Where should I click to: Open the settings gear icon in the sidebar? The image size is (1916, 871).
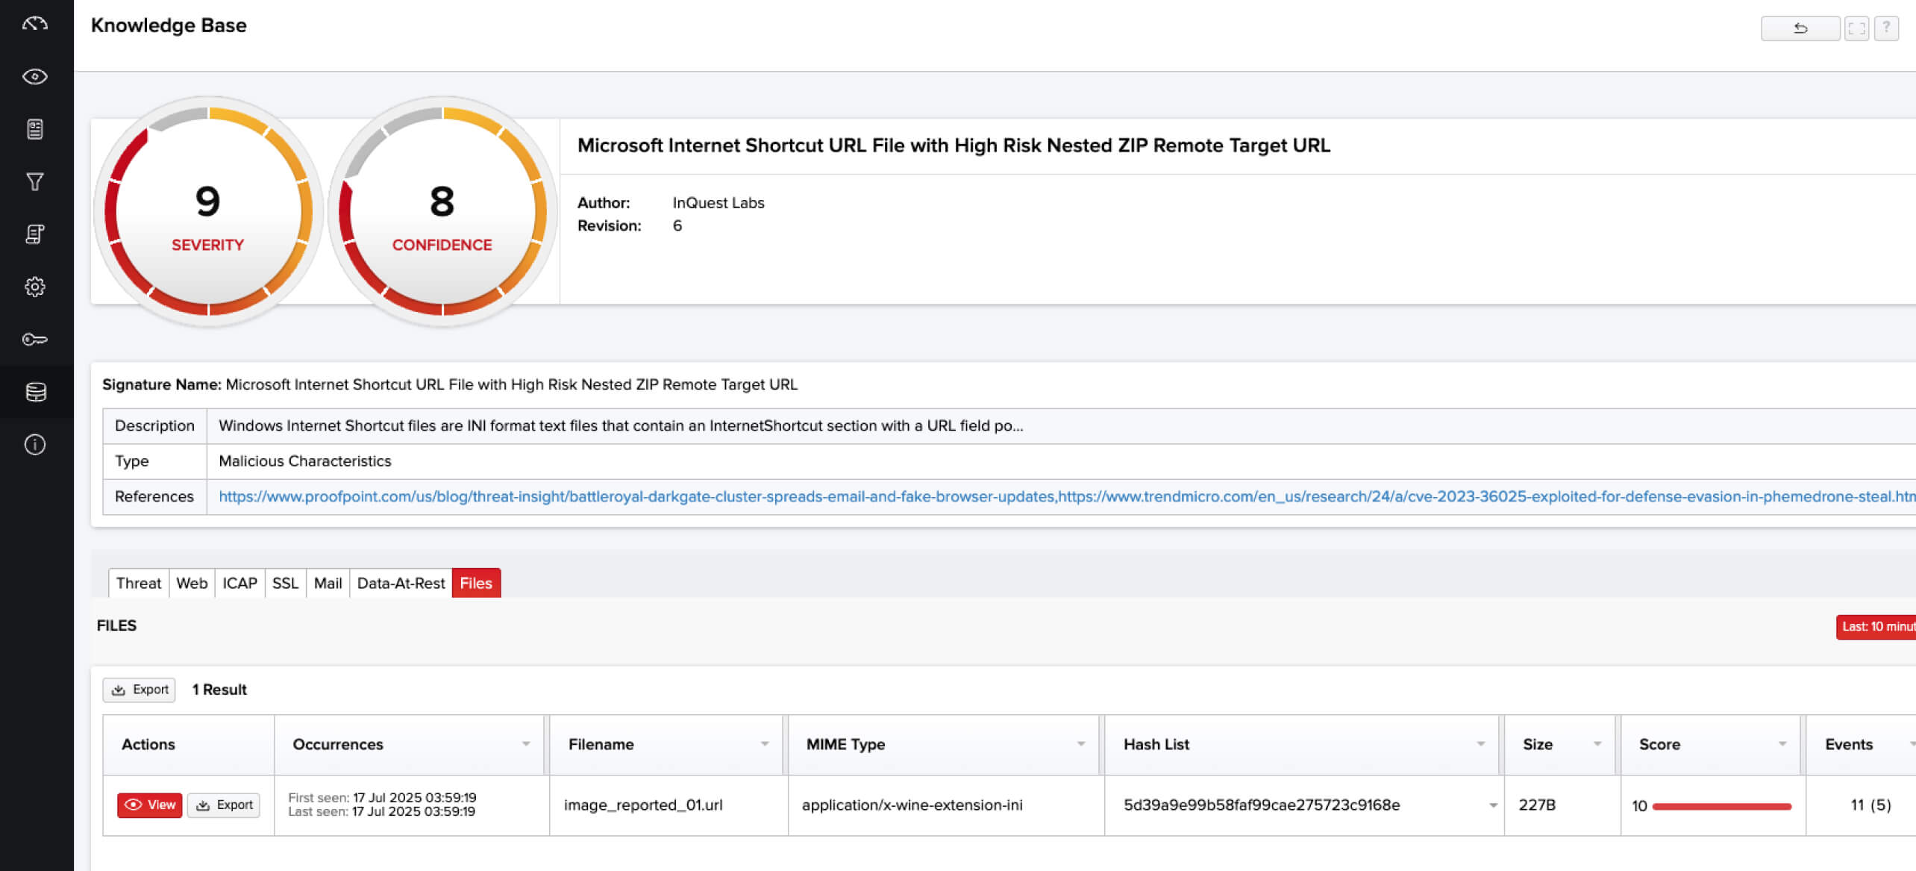(34, 286)
